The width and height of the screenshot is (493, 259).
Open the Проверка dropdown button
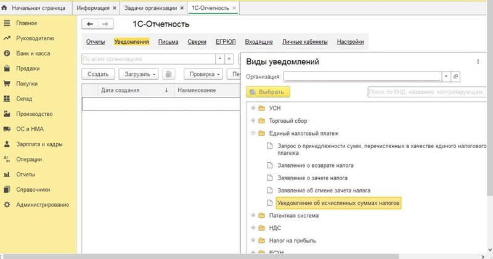point(203,74)
